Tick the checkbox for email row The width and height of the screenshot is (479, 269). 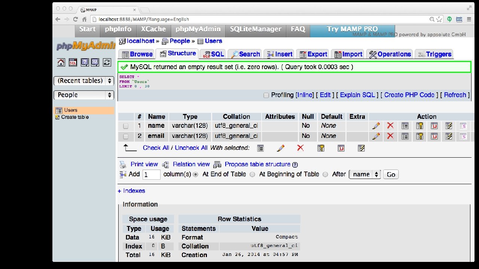tap(126, 136)
